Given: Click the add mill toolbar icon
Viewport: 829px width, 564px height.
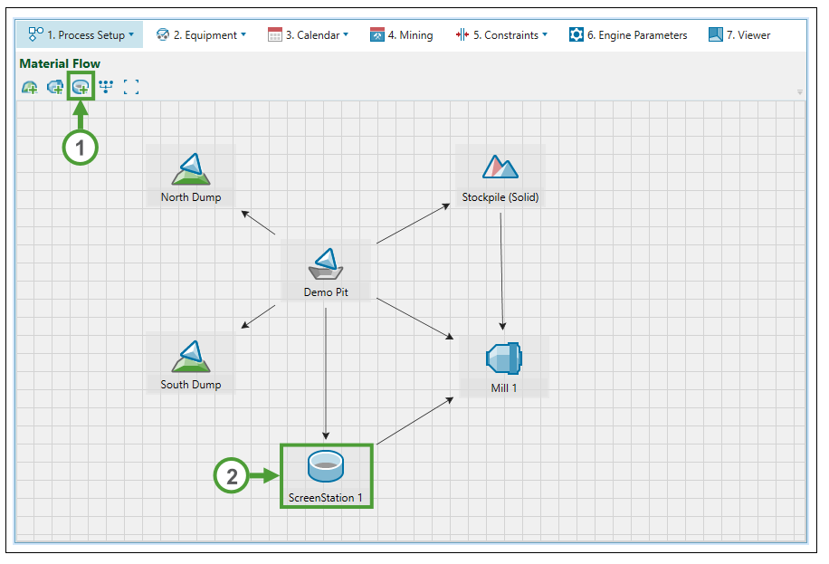Looking at the screenshot, I should tap(55, 87).
